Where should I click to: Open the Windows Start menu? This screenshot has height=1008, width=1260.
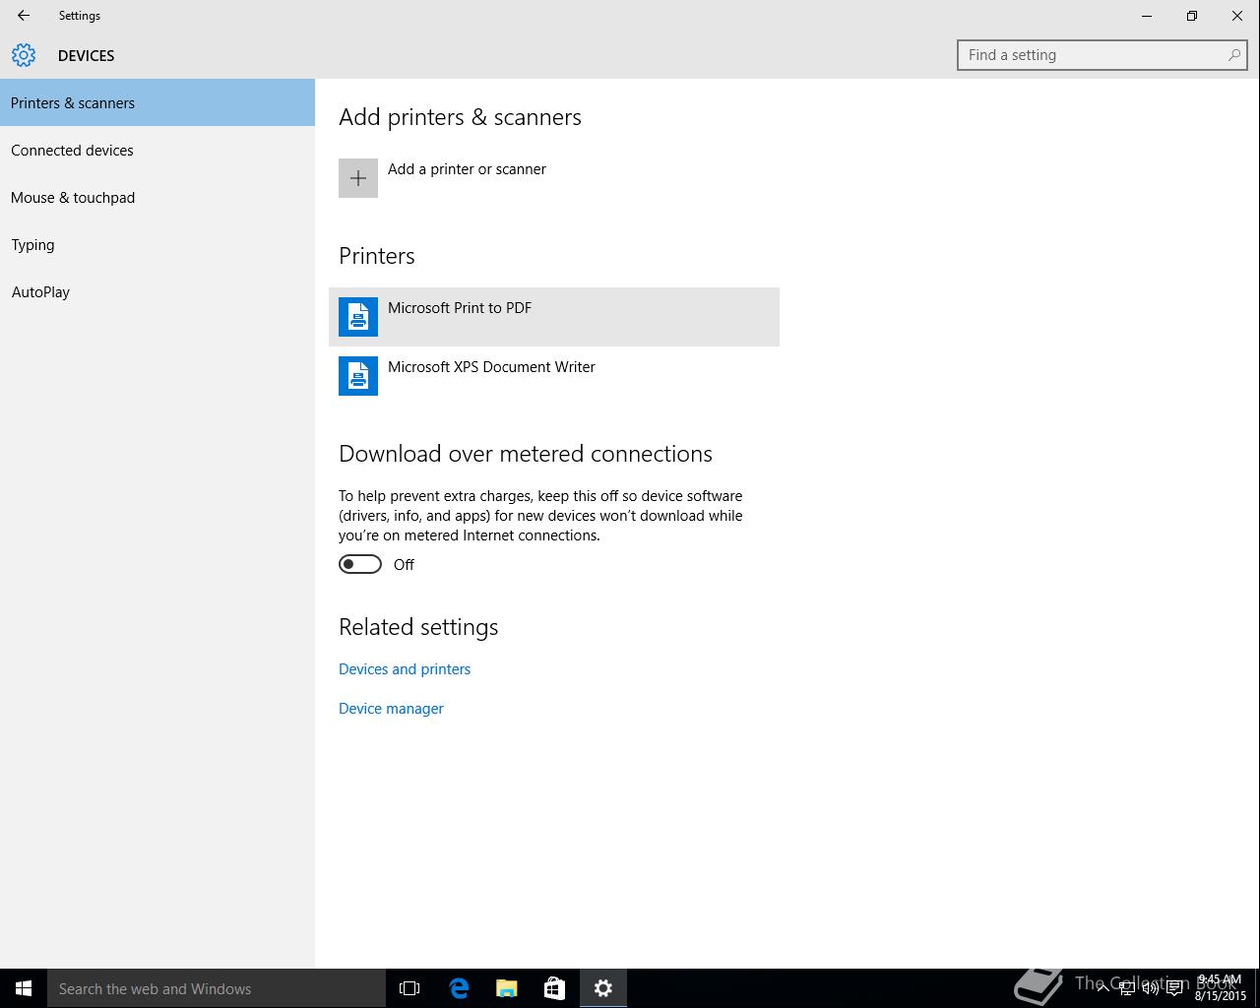click(24, 988)
